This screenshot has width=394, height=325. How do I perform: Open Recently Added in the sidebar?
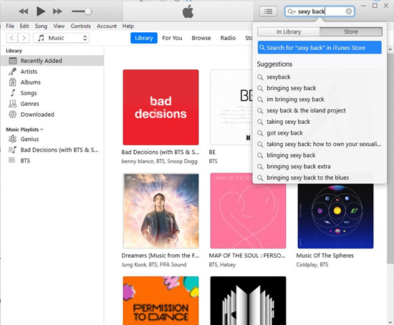(52, 61)
